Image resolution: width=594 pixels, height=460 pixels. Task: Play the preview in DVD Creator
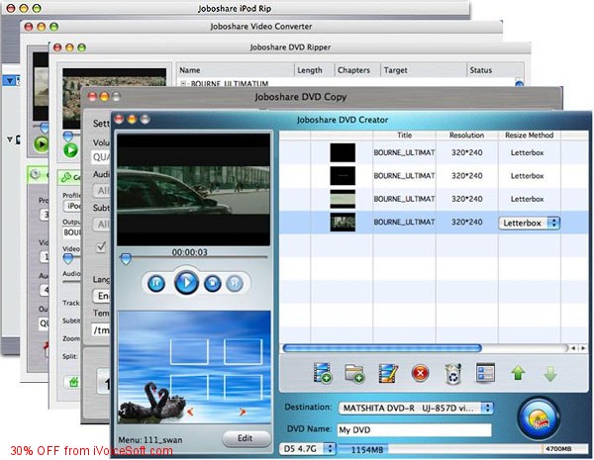click(x=186, y=282)
